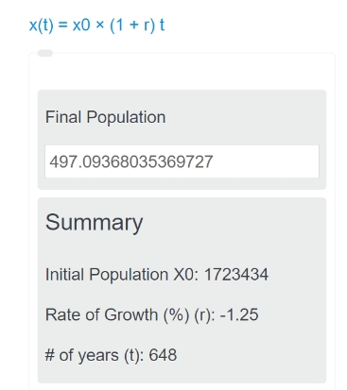Click the Final Population label

[x=105, y=117]
